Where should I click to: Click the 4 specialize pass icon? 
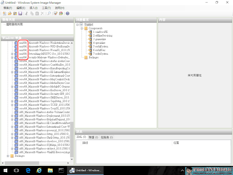click(90, 43)
